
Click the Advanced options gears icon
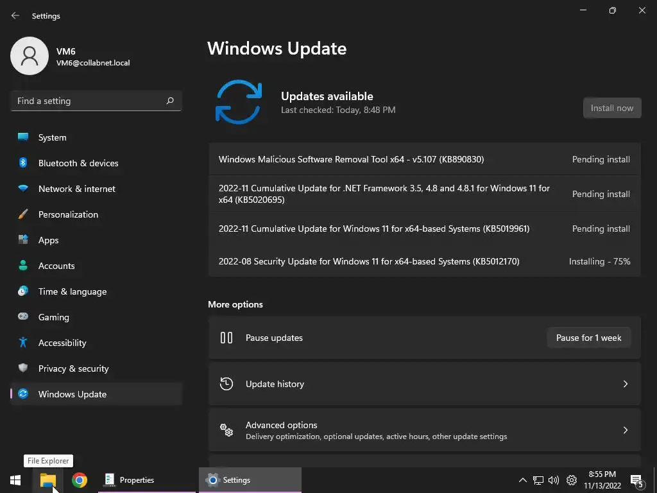(x=226, y=430)
